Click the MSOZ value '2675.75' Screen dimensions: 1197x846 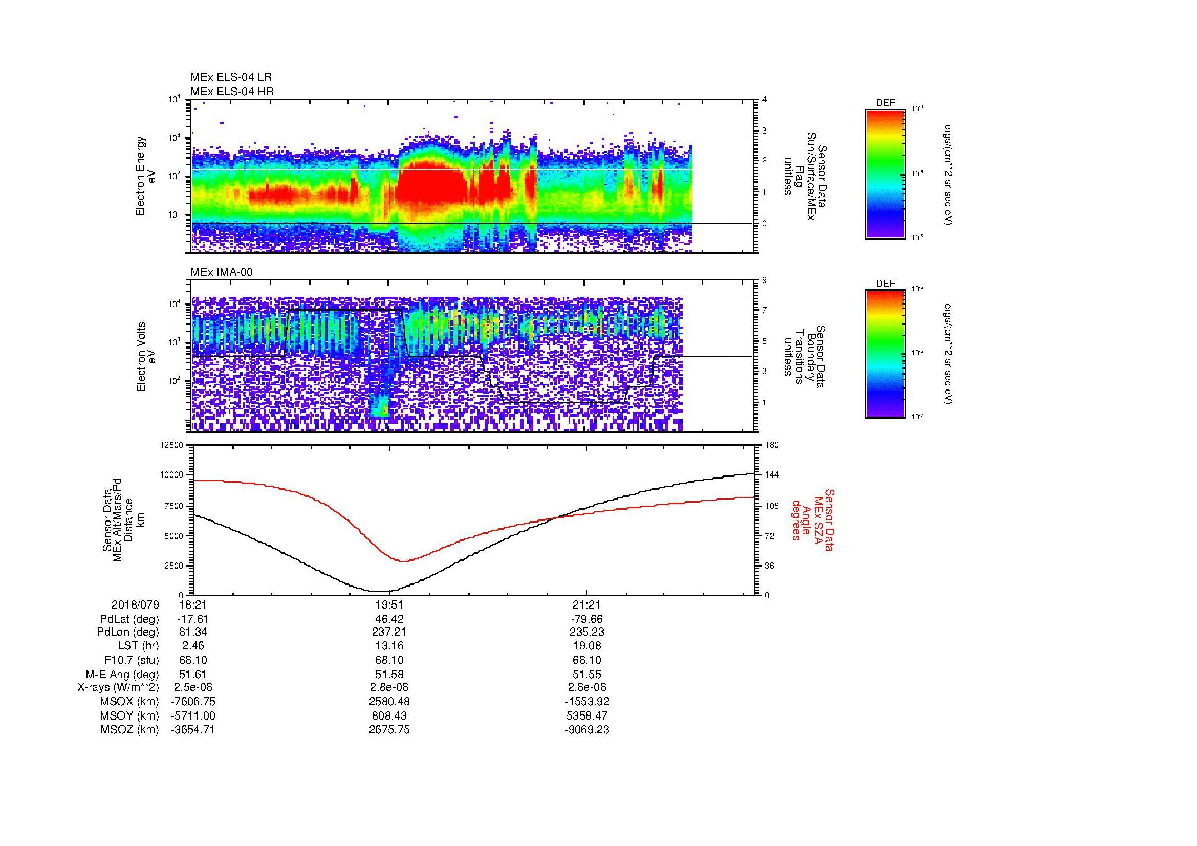point(389,730)
